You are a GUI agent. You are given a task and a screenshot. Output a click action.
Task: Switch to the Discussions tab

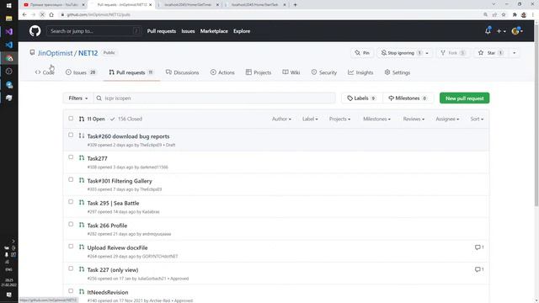(x=182, y=72)
